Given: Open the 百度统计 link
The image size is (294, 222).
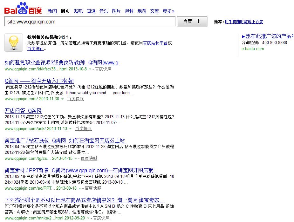Looking at the screenshot, I should tap(35, 49).
